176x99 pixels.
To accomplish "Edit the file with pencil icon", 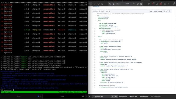I will pos(167,11).
